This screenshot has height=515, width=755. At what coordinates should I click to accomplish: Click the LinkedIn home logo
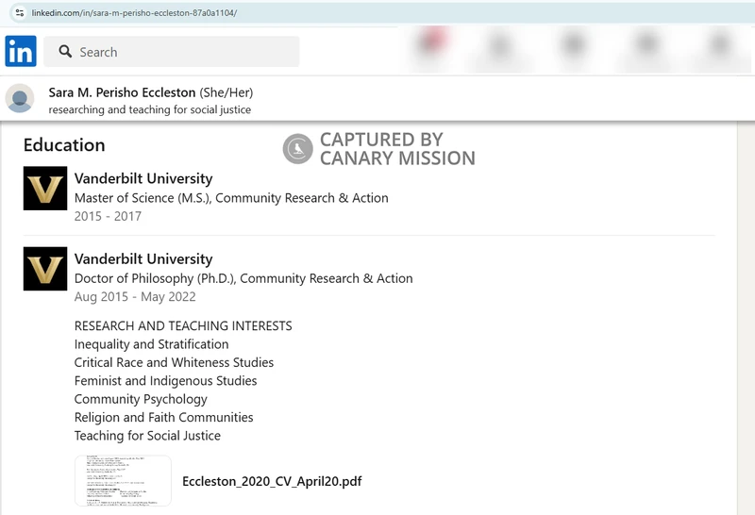click(x=21, y=51)
